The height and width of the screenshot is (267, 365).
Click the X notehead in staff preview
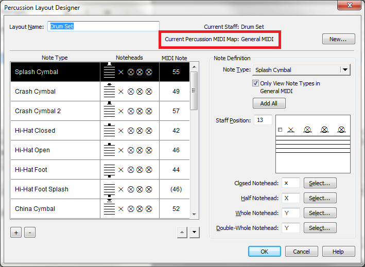(291, 130)
